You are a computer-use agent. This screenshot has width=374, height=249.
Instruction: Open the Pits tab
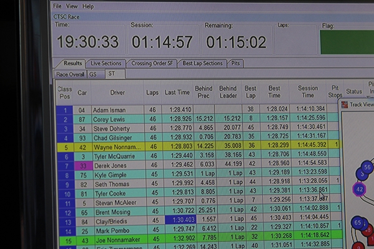236,63
